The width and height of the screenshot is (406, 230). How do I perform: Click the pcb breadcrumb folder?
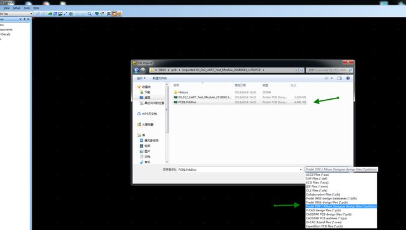coord(174,70)
